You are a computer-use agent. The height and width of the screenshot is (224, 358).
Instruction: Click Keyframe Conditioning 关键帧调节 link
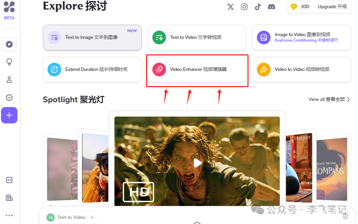(306, 40)
